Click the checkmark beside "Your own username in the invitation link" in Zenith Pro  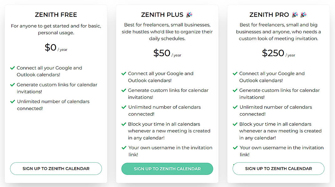pos(235,148)
